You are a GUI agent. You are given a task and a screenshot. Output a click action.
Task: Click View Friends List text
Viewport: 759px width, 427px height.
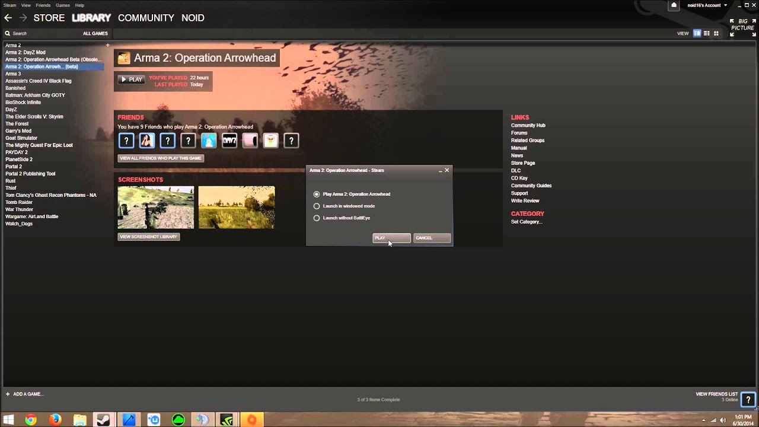click(x=717, y=394)
